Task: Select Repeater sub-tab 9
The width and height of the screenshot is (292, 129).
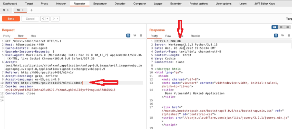Action: tap(4, 10)
